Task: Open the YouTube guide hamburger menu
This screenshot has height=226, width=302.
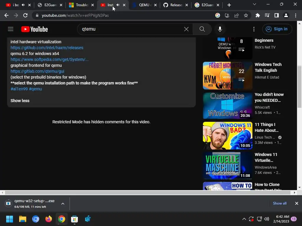Action: point(11,29)
